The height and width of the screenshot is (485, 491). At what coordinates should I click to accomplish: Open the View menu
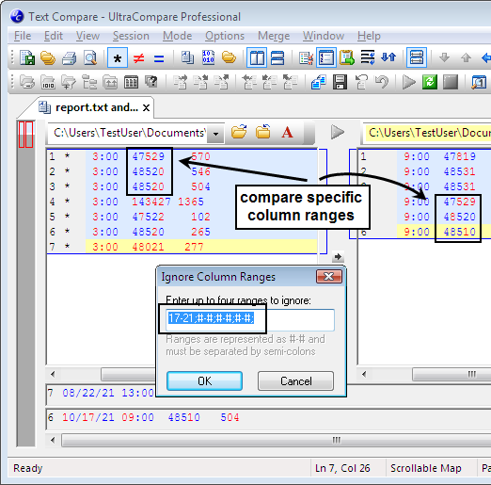pyautogui.click(x=87, y=36)
